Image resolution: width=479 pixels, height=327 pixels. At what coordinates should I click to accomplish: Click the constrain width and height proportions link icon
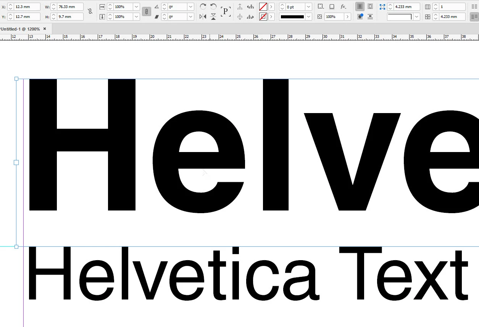90,11
